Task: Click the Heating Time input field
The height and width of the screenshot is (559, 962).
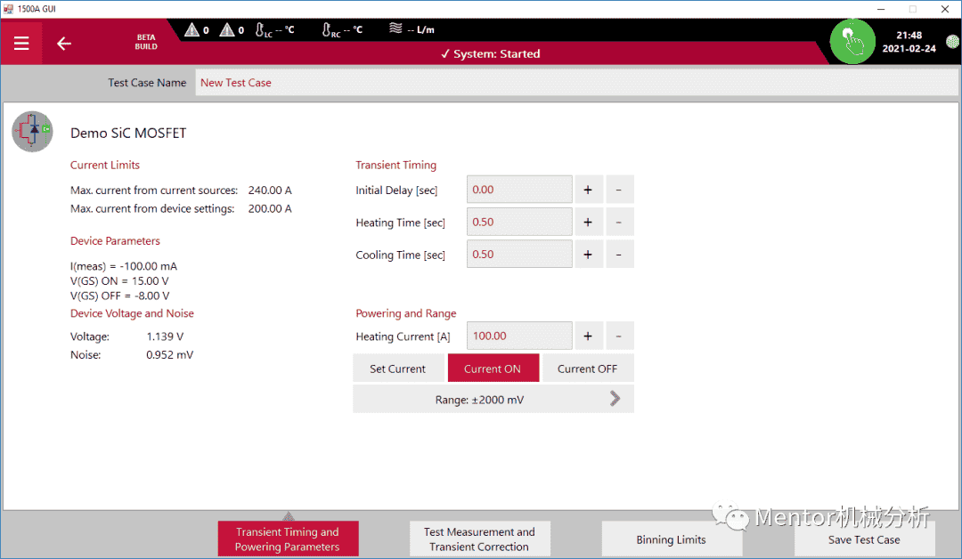Action: tap(519, 222)
